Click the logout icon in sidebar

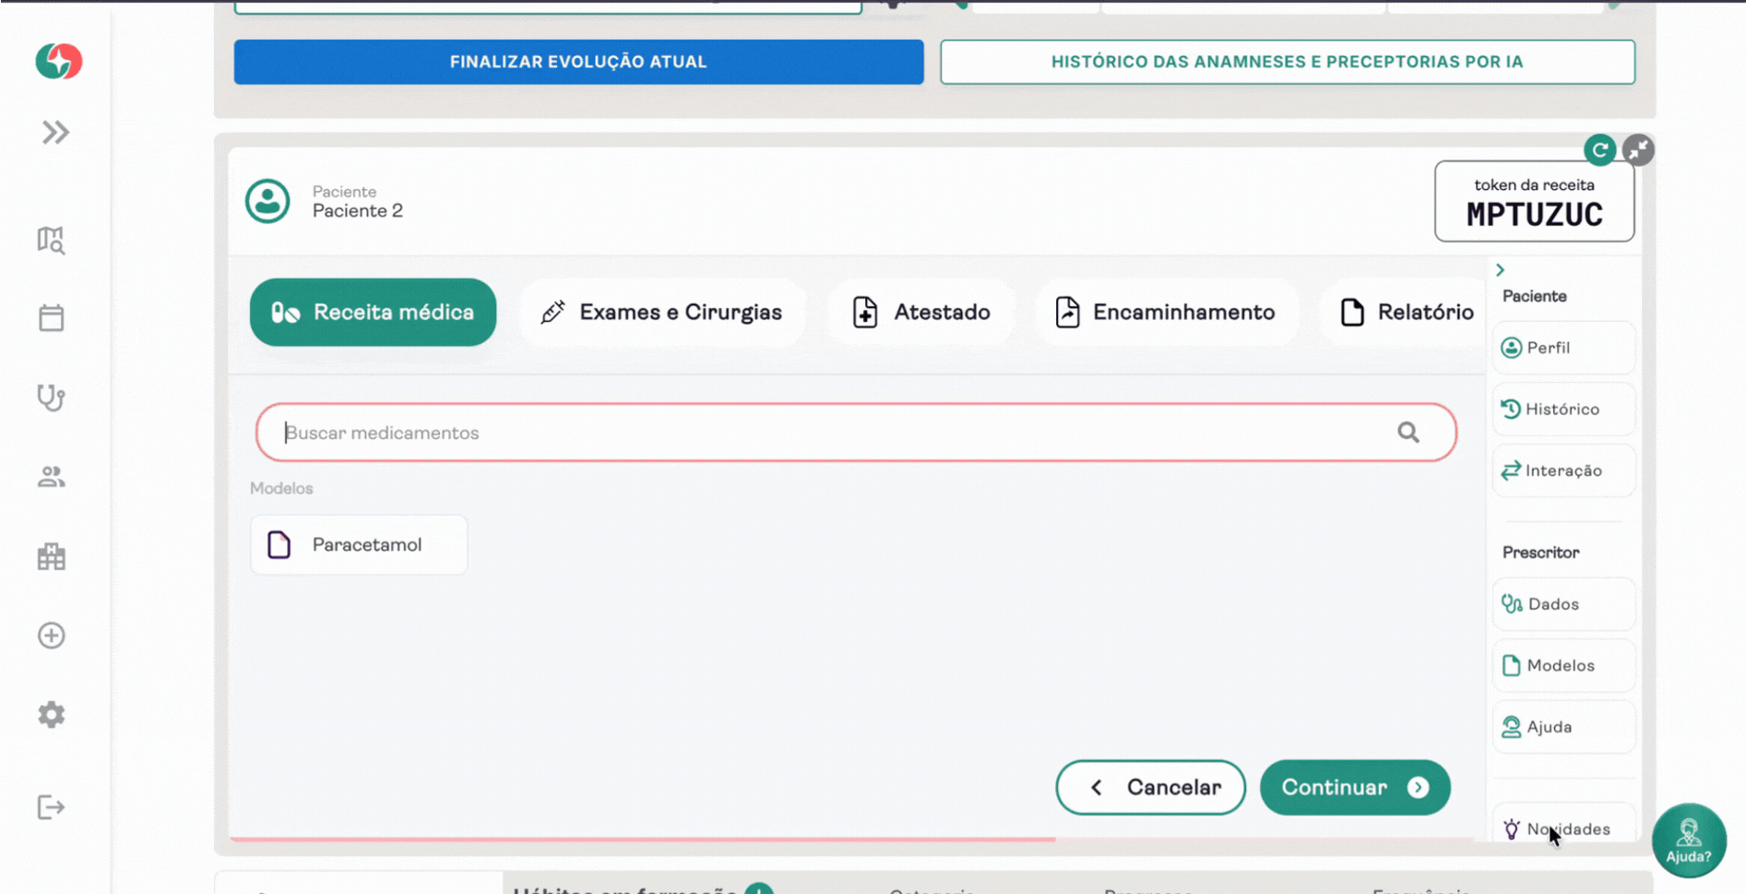(x=52, y=807)
